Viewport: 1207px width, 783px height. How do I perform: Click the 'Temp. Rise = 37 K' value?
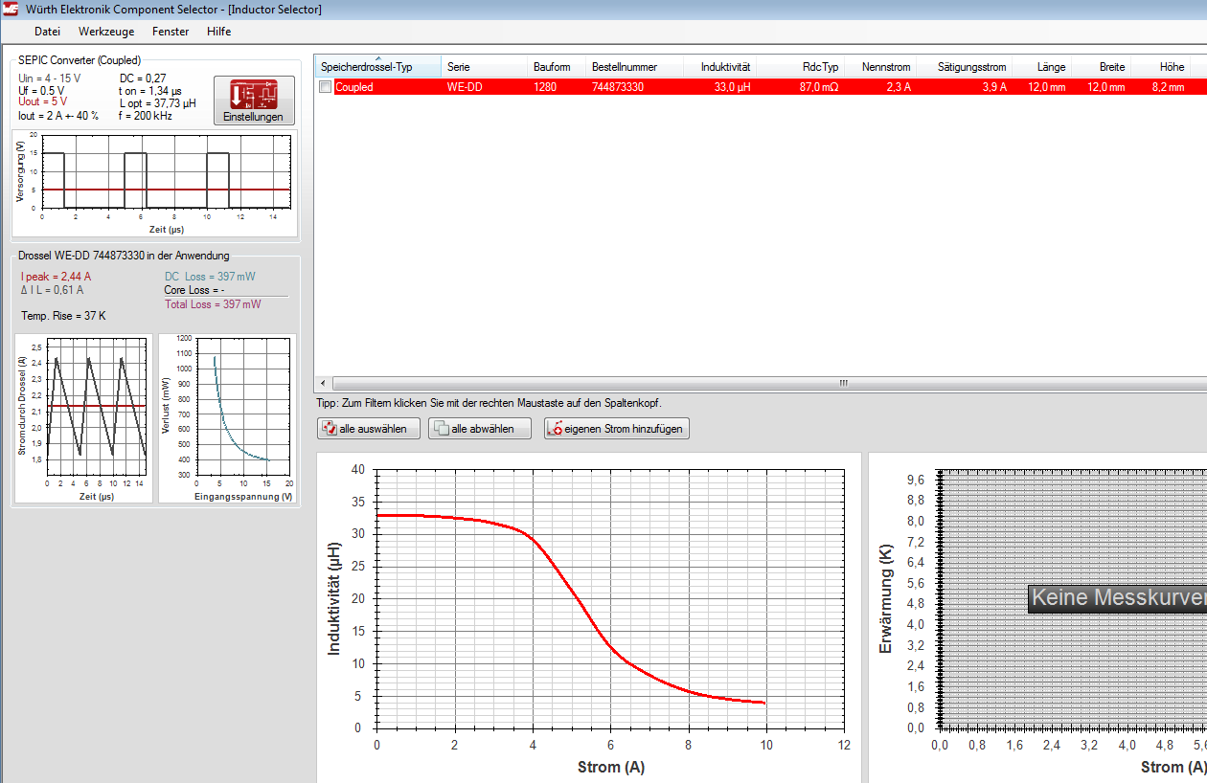click(63, 315)
